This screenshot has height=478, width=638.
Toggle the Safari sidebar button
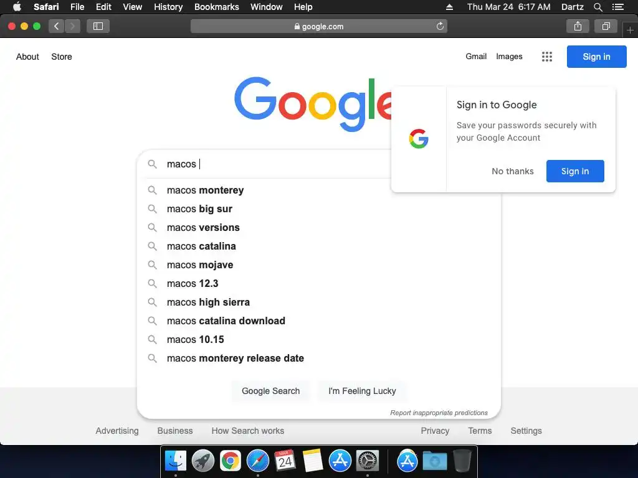pyautogui.click(x=98, y=26)
